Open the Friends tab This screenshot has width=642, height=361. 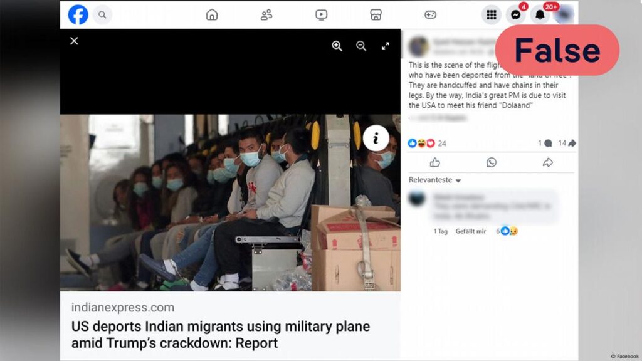[266, 15]
